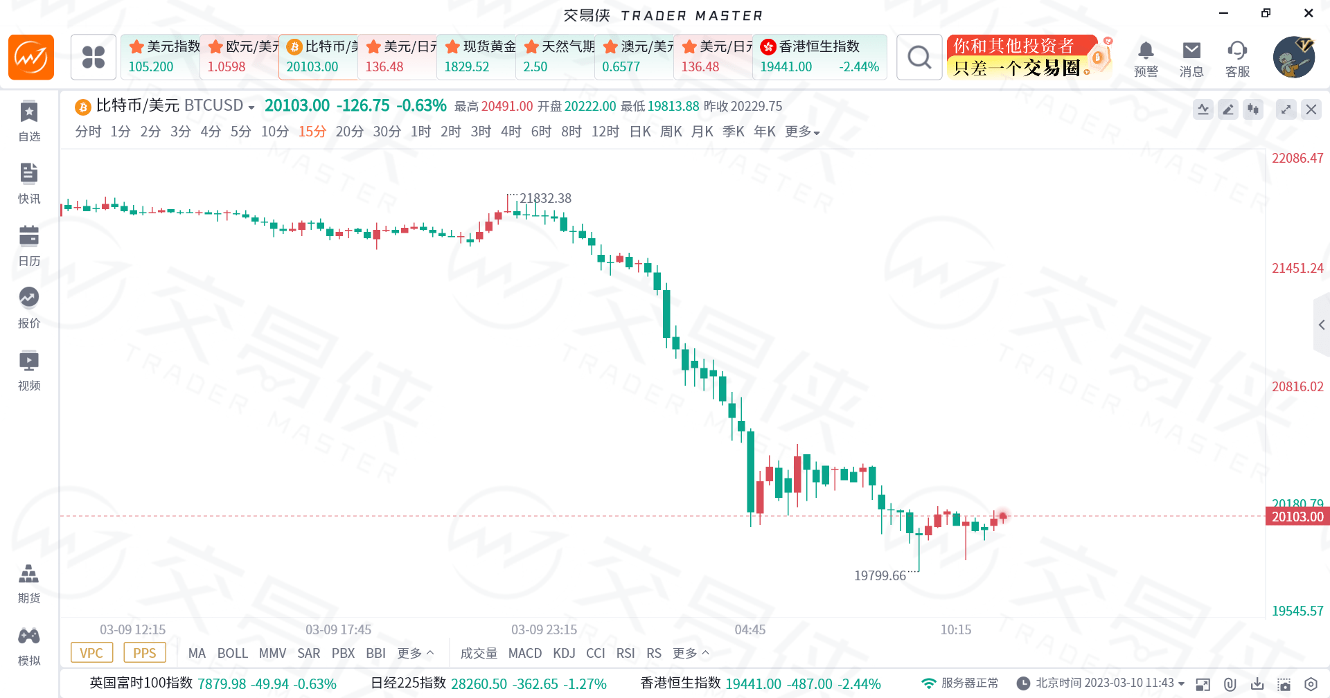This screenshot has width=1330, height=698.
Task: Expand the right side panel arrow
Action: coord(1322,325)
